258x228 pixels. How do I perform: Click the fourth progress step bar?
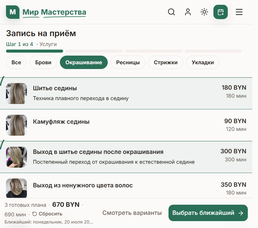tap(213, 51)
